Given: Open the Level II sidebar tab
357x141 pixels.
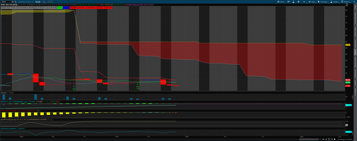Looking at the screenshot, I should pyautogui.click(x=355, y=82).
